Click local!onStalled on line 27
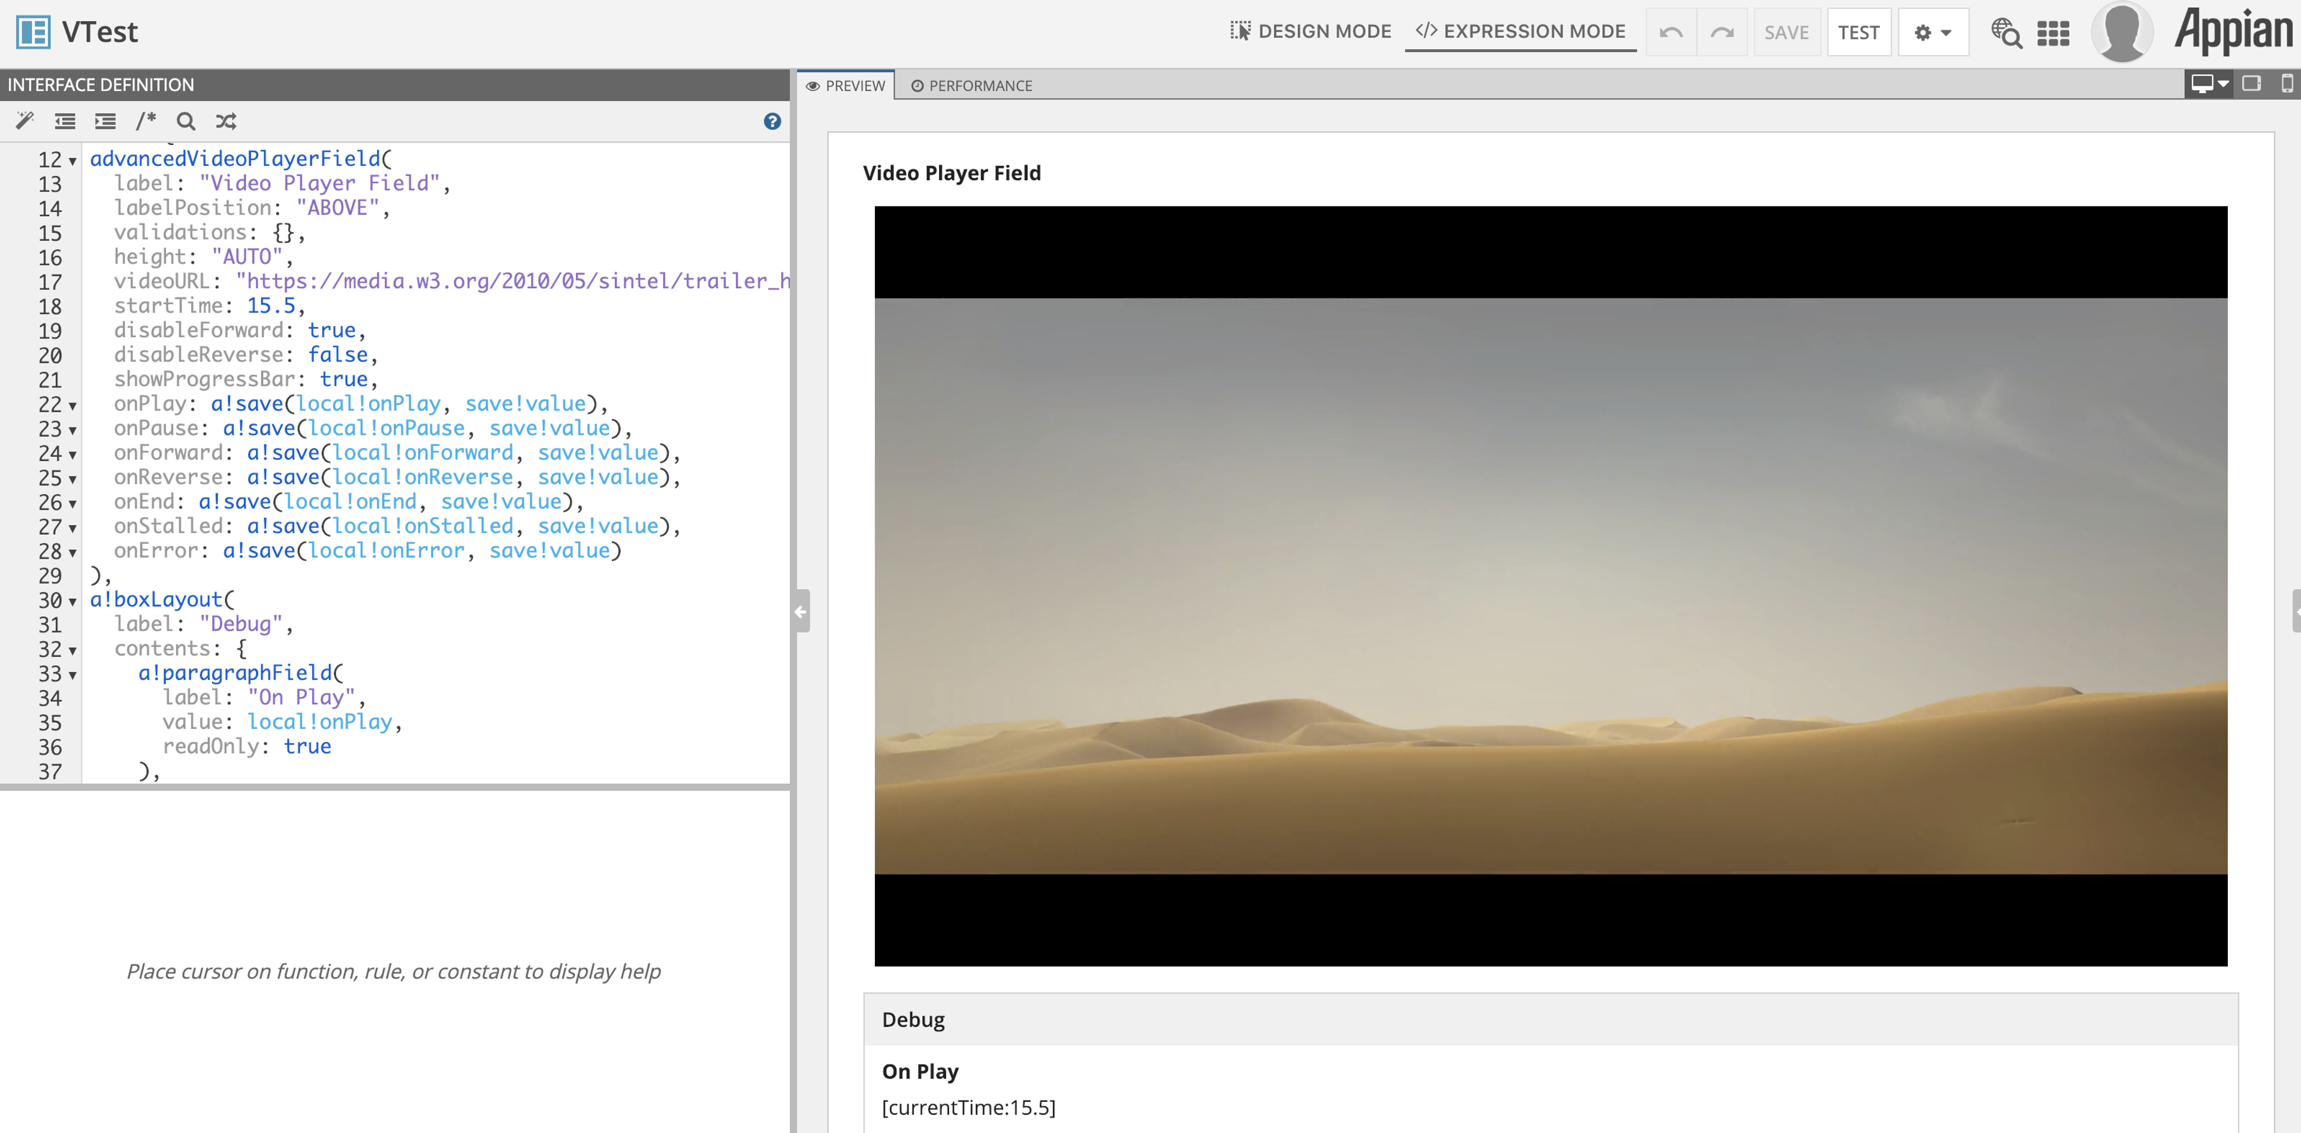Viewport: 2301px width, 1133px height. (x=422, y=526)
